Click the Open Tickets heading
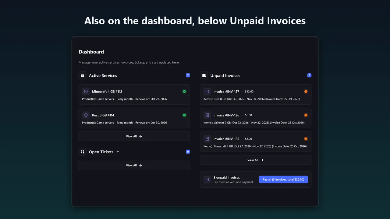The image size is (390, 219). [x=101, y=152]
